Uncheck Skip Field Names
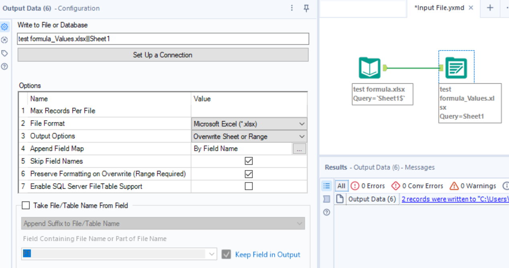This screenshot has height=268, width=509. point(248,161)
